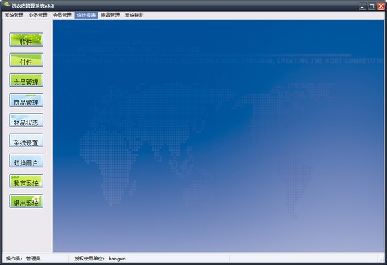This screenshot has height=265, width=387.
Task: Minimize the 洗衣店管理系统 window
Action: (x=362, y=6)
